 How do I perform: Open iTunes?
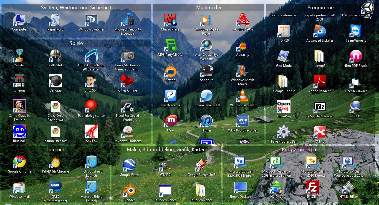[x=206, y=121]
